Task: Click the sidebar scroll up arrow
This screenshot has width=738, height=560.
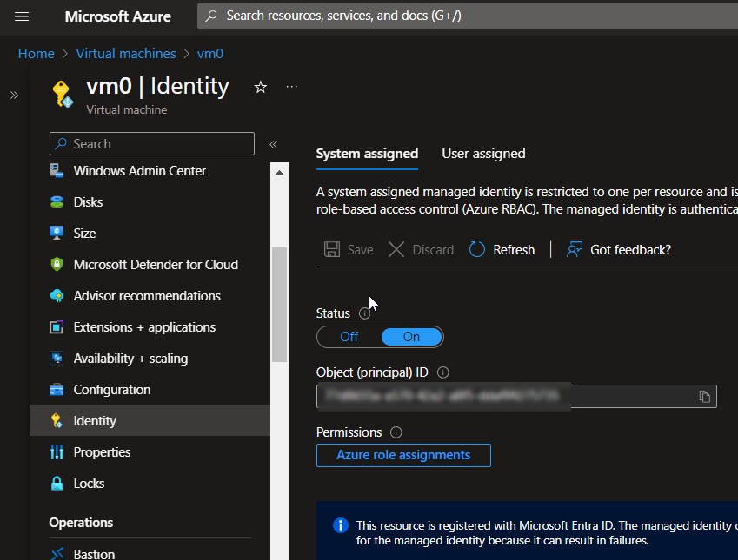Action: [x=279, y=173]
